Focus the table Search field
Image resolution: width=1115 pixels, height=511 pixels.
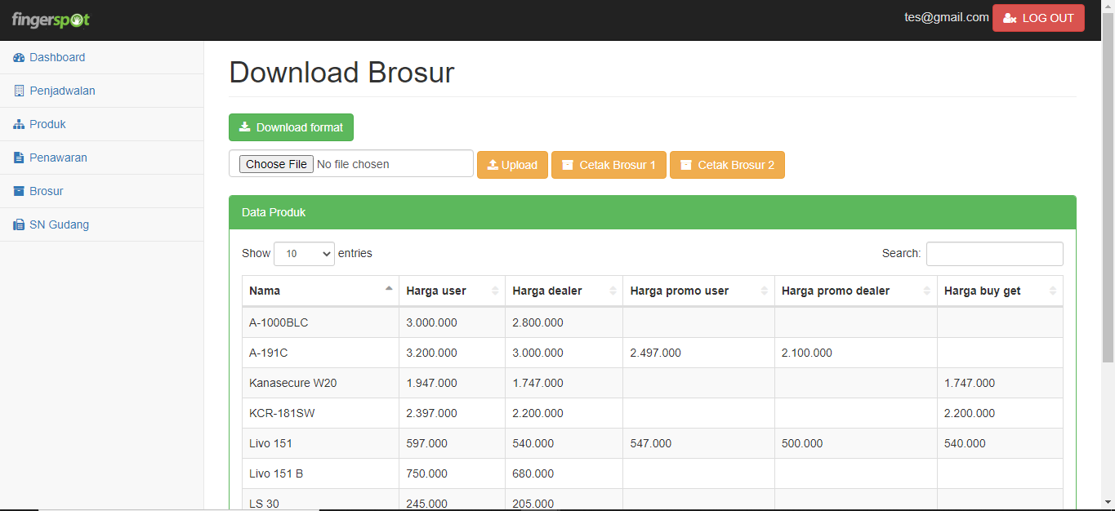click(994, 254)
